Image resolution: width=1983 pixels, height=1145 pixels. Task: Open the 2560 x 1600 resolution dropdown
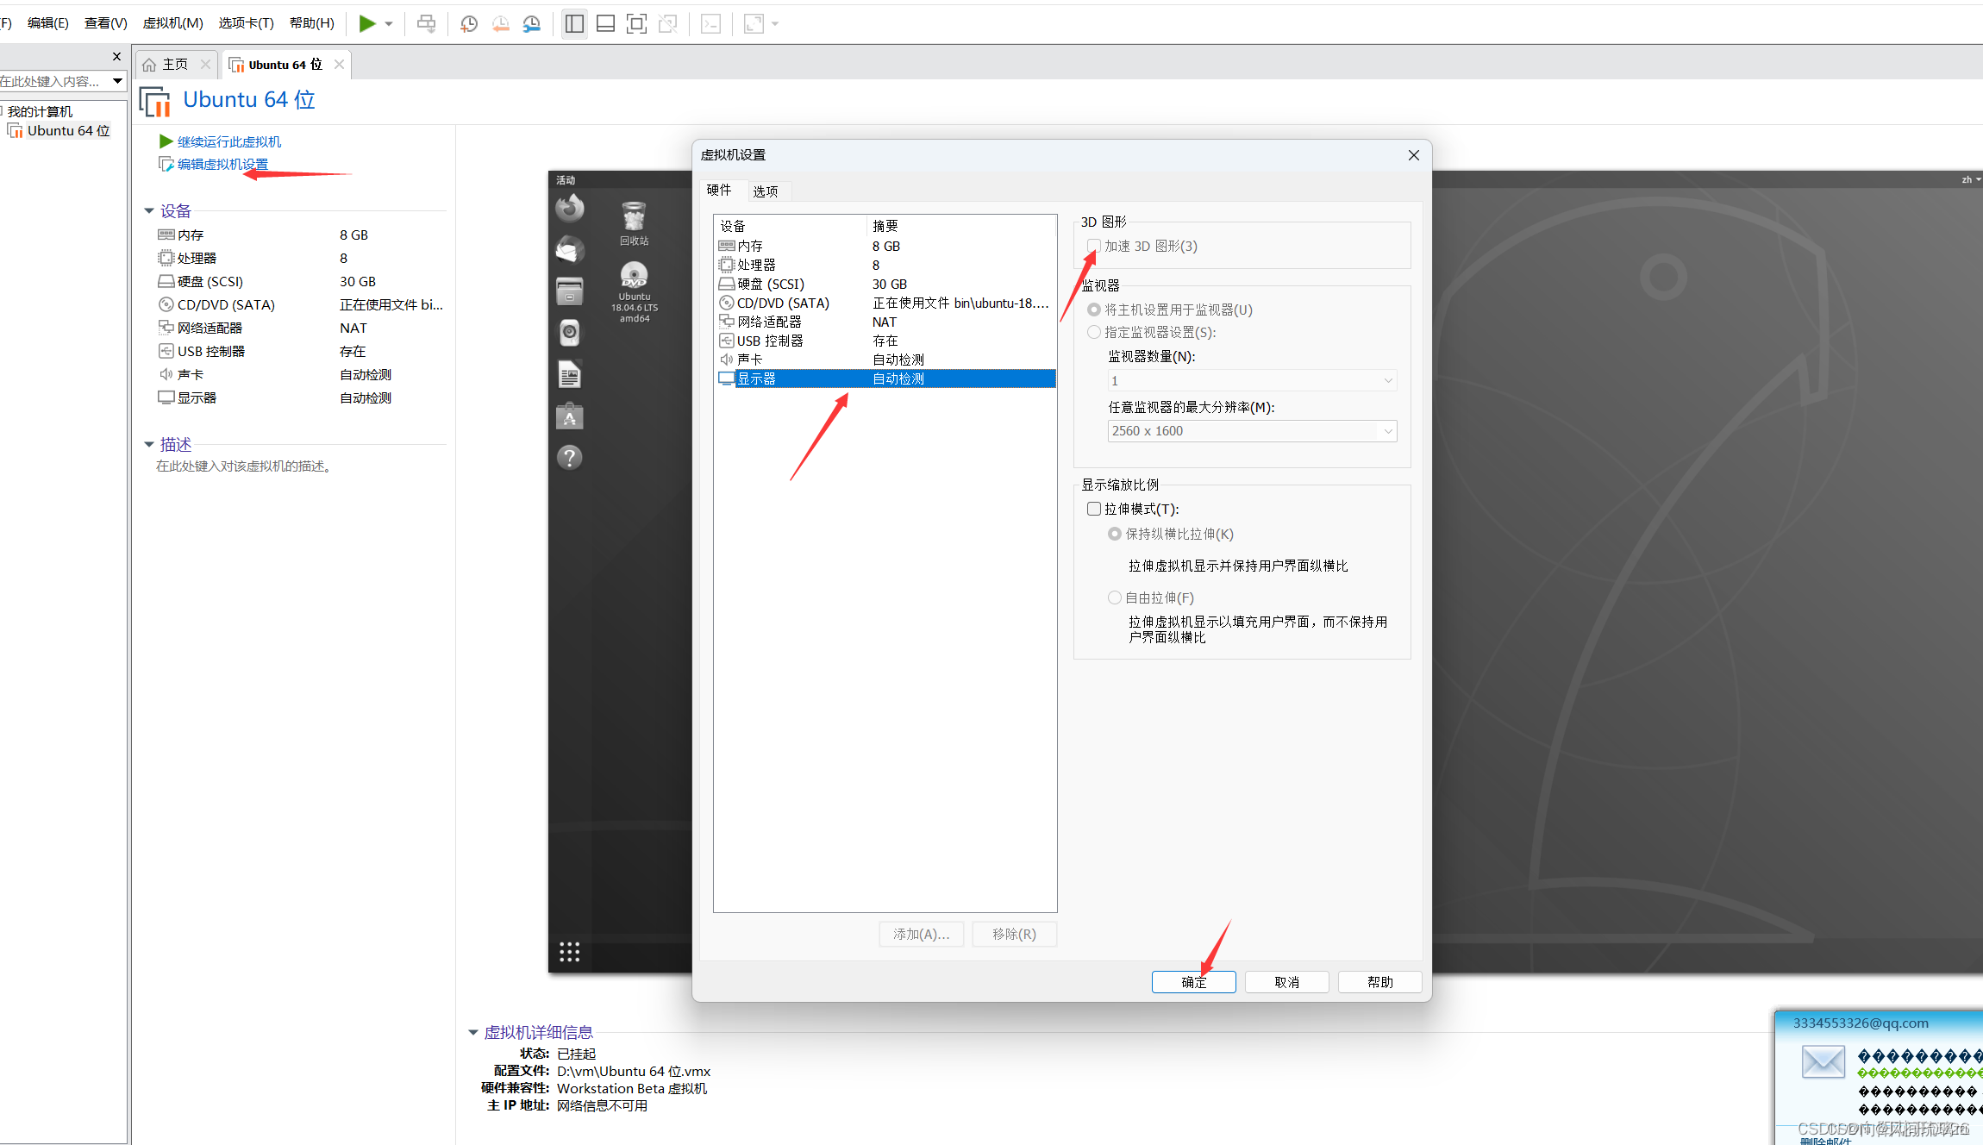click(x=1252, y=431)
